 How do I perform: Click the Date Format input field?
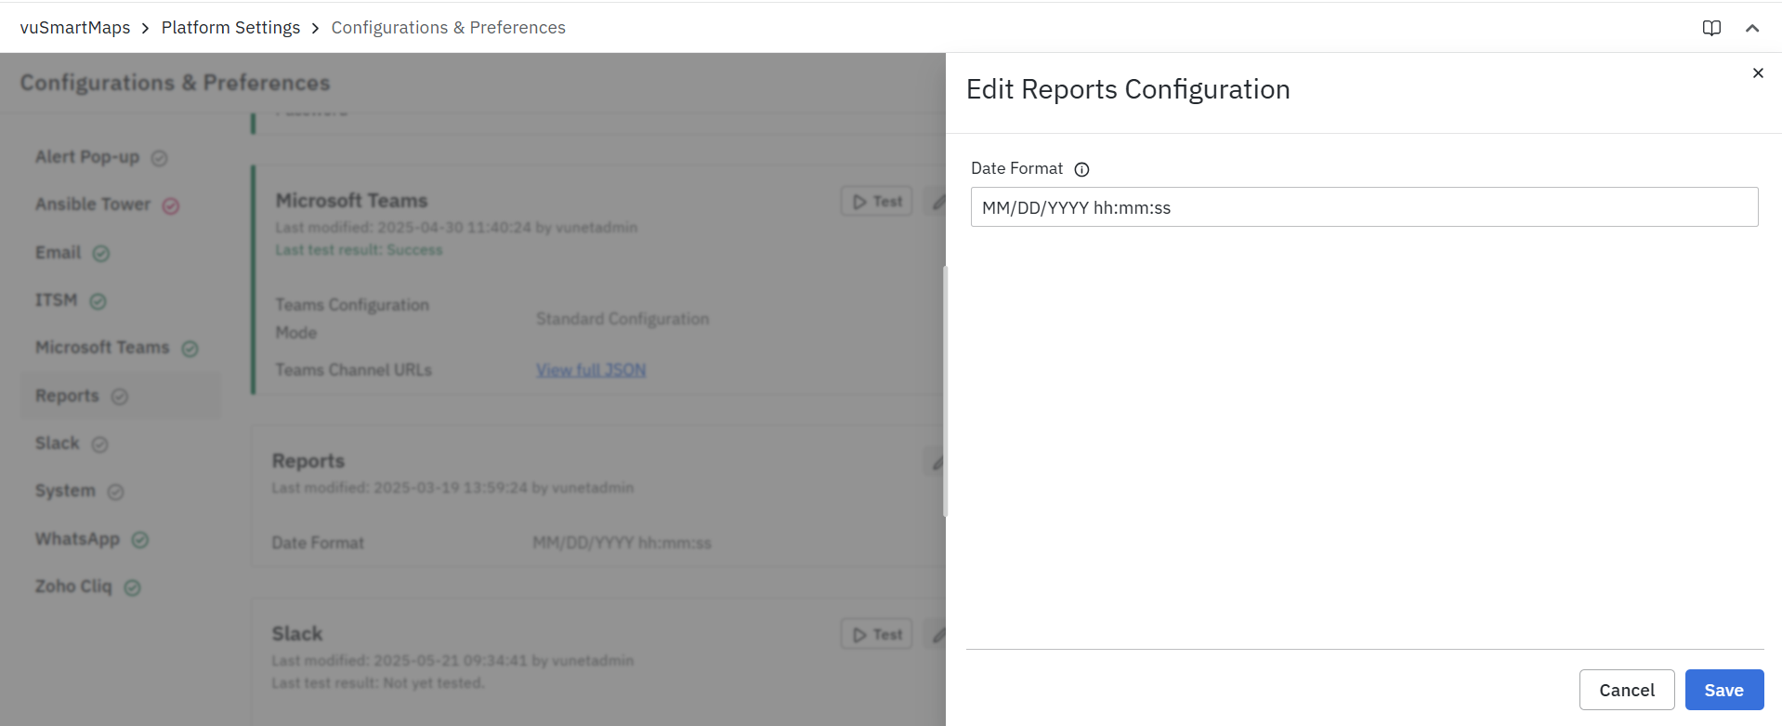(x=1363, y=207)
